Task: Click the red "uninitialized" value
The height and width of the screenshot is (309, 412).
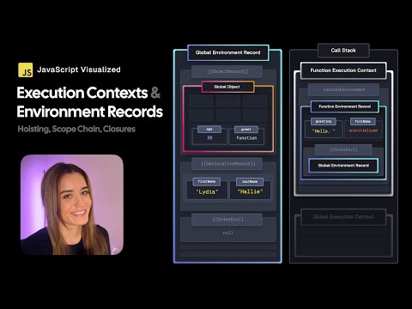Action: tap(363, 130)
